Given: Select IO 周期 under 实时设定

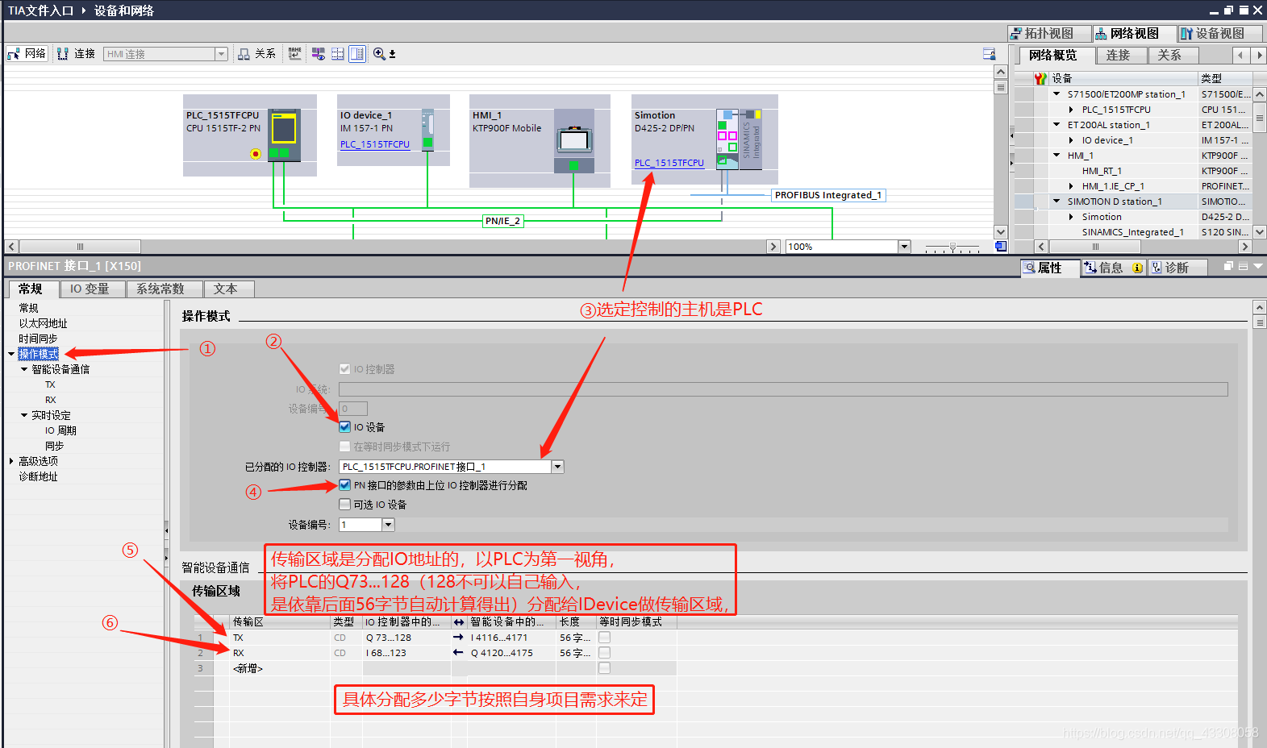Looking at the screenshot, I should pos(60,430).
